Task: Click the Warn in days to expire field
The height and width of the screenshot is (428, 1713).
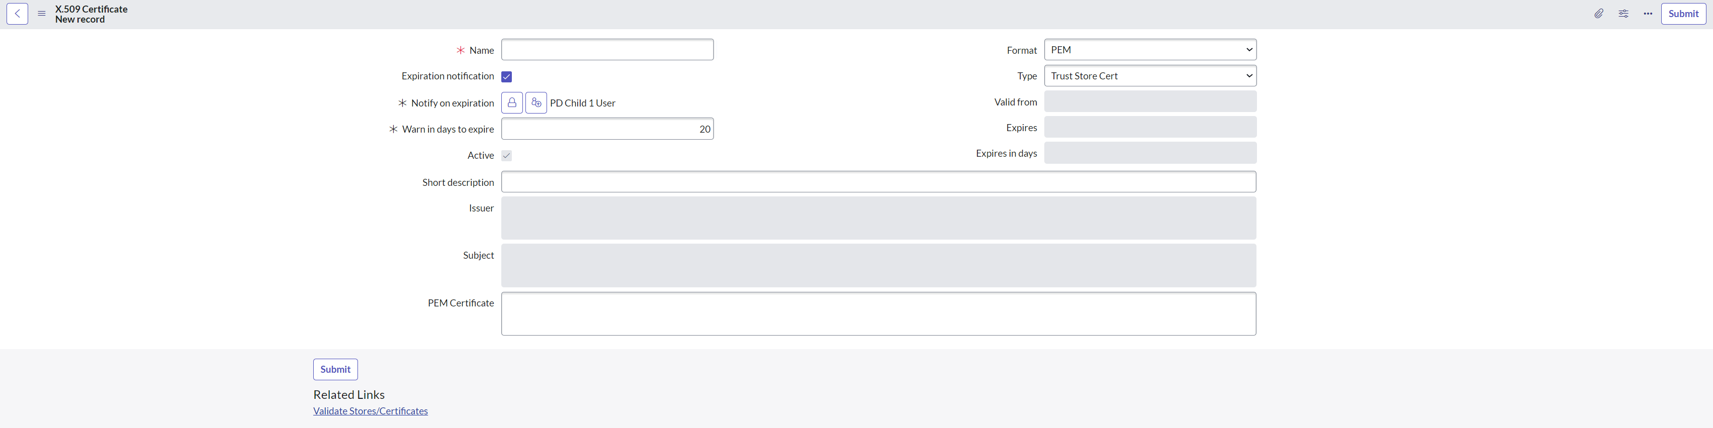Action: (607, 129)
